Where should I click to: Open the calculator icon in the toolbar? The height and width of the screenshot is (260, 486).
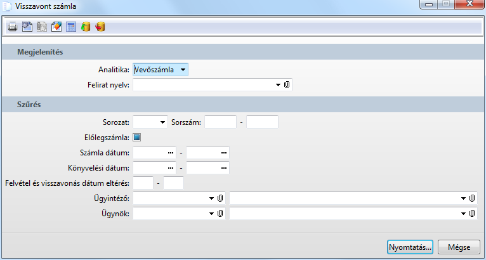pyautogui.click(x=71, y=27)
